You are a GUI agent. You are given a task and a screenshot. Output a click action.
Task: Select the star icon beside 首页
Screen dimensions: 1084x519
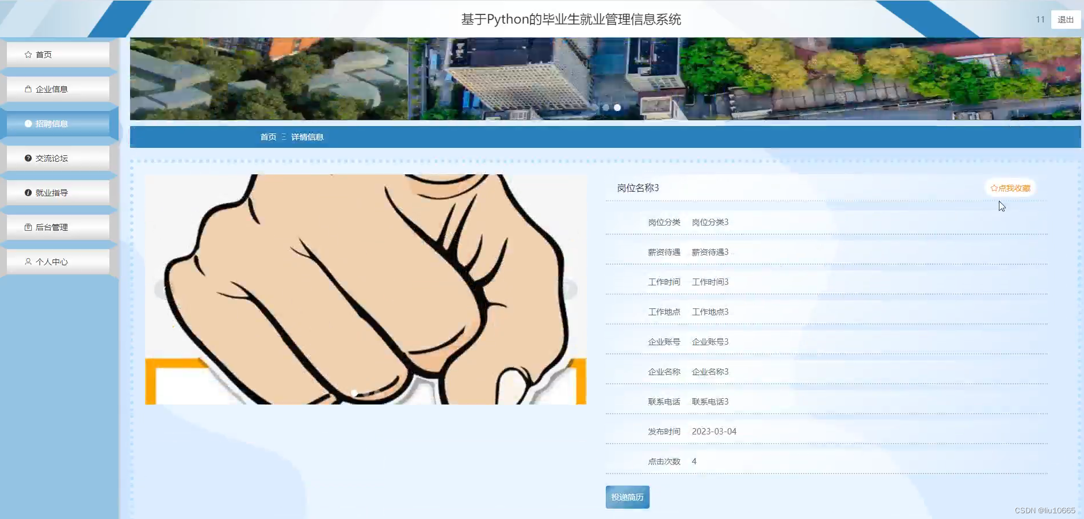[x=27, y=54]
